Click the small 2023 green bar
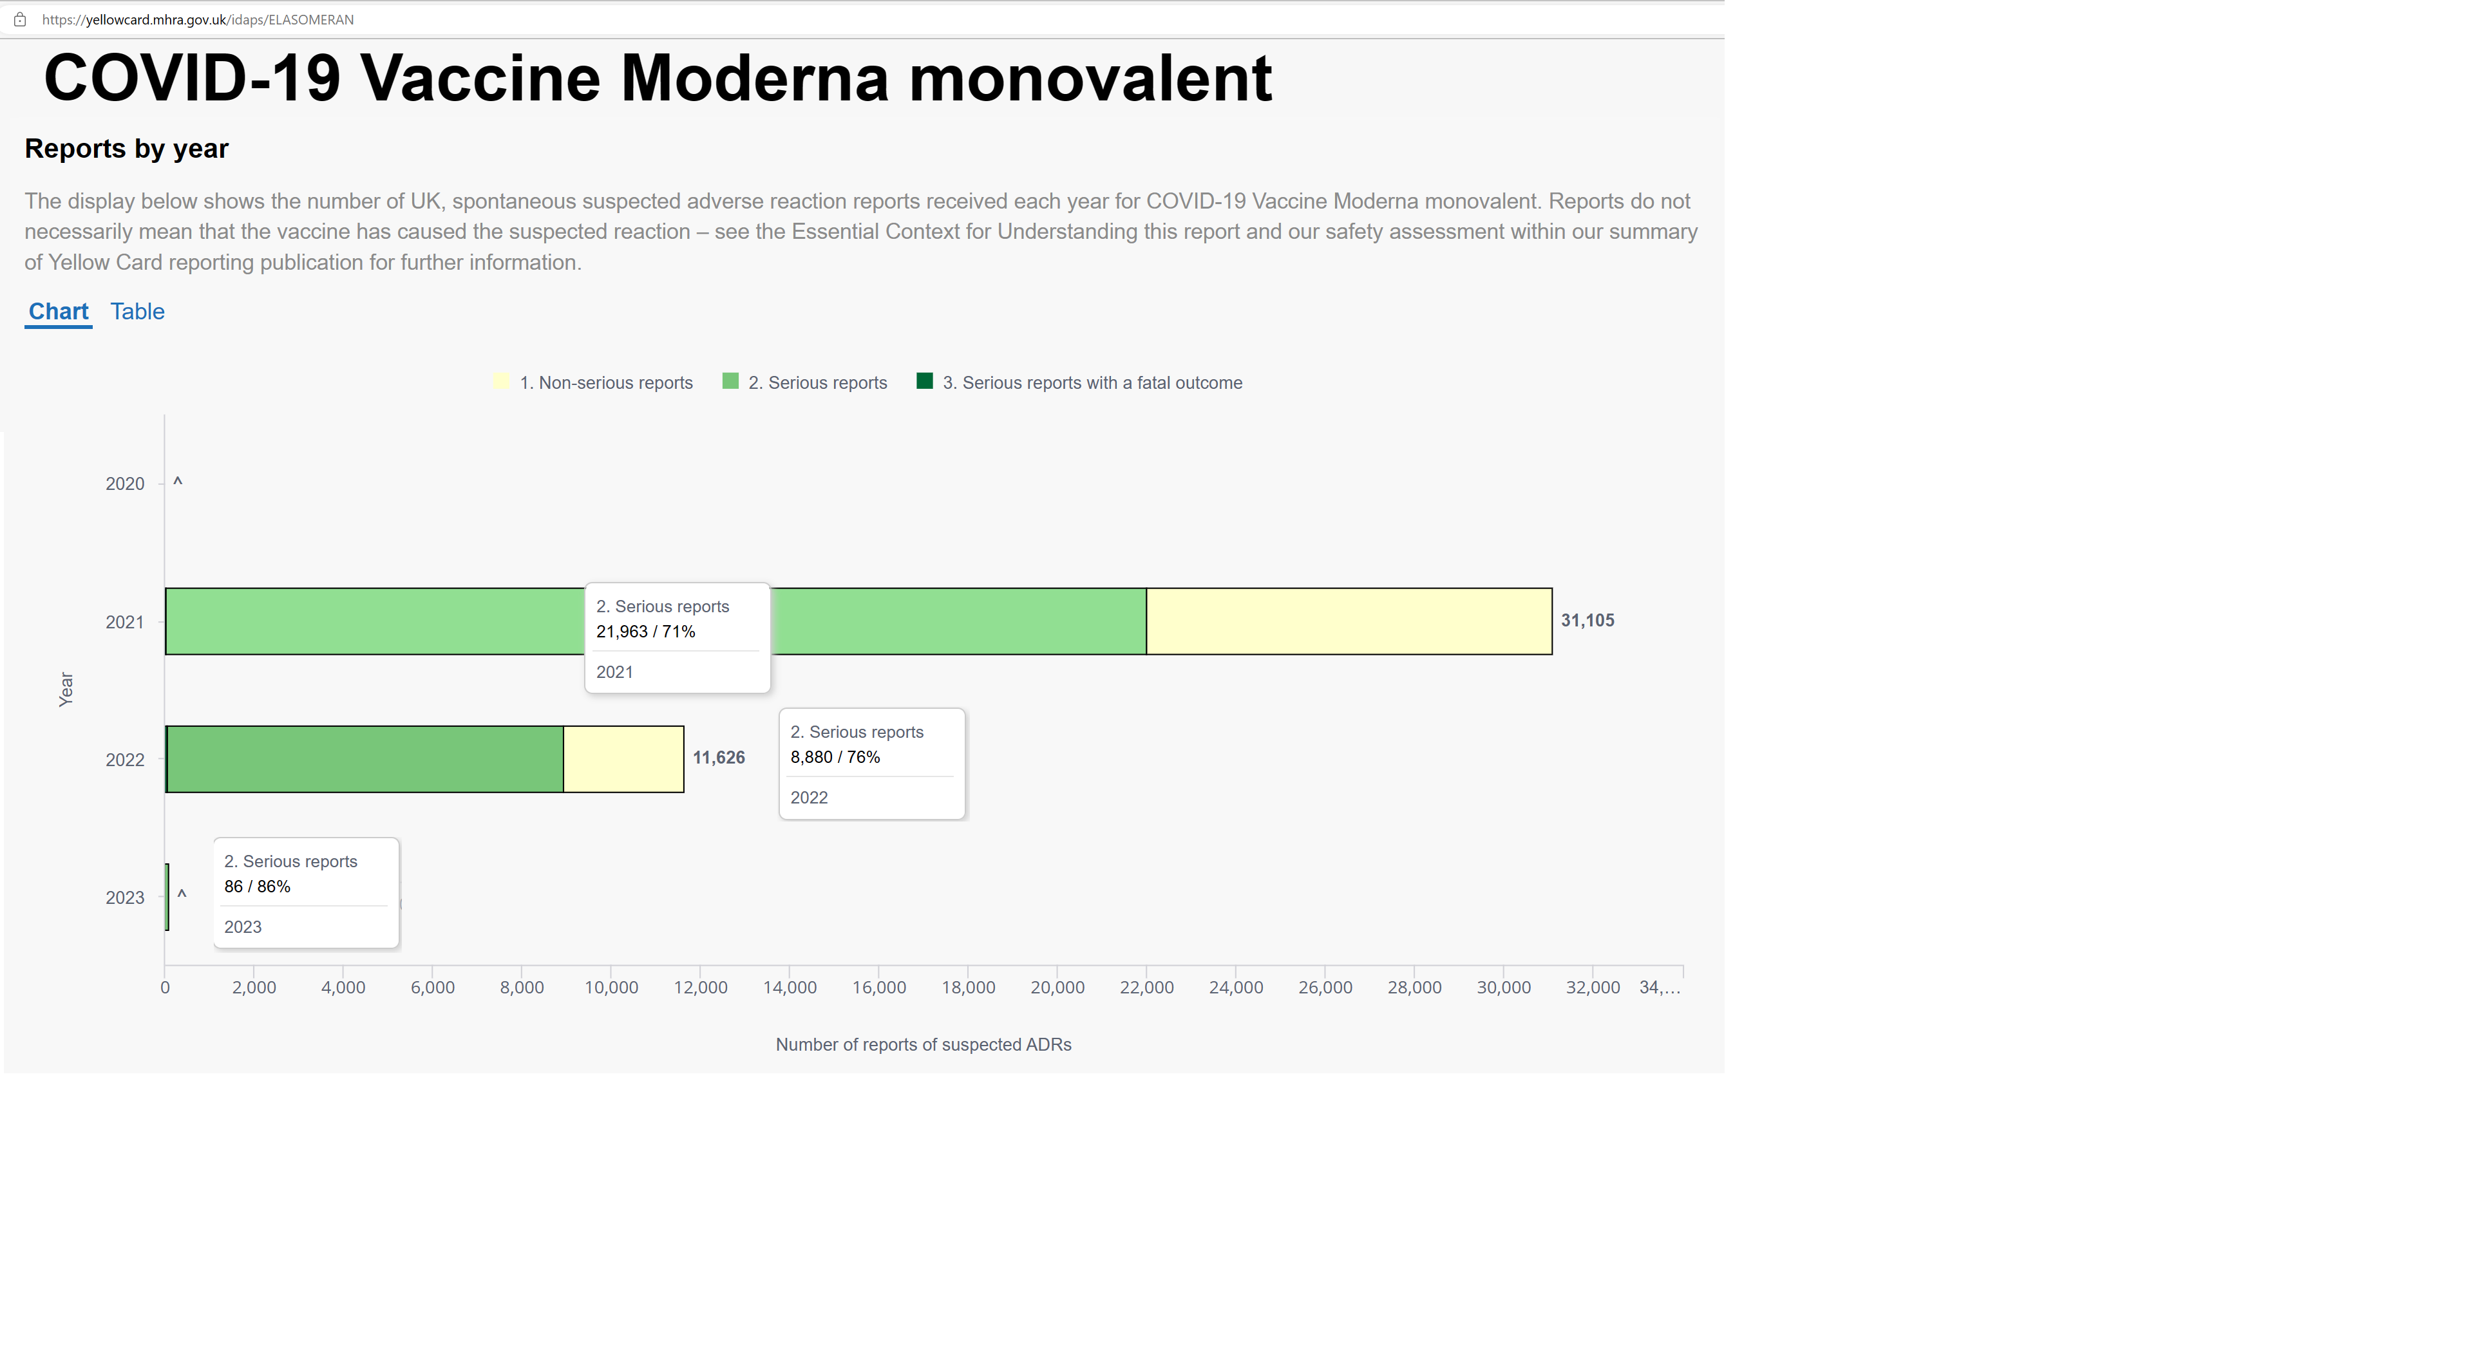The width and height of the screenshot is (2473, 1352). coord(167,896)
